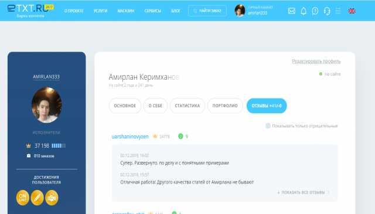Open the Блог menu item
375x214 pixels.
tap(176, 11)
